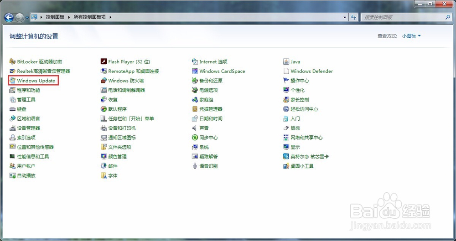Viewport: 456px width, 241px height.
Task: Open the 凭据管理器 link
Action: tap(211, 109)
